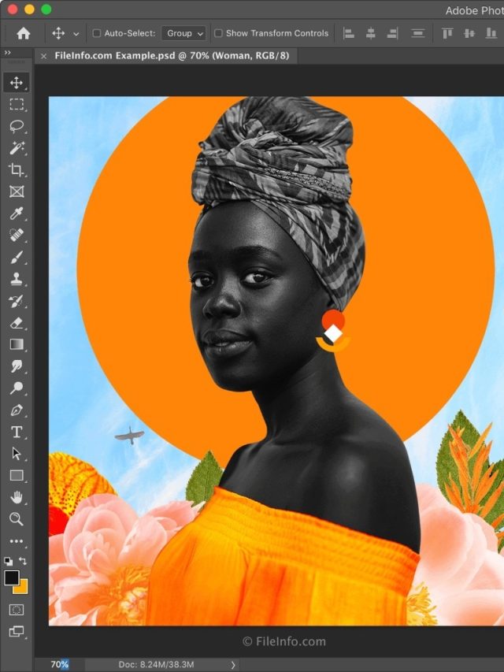Select the Clone Stamp tool
This screenshot has width=504, height=672.
coord(17,279)
